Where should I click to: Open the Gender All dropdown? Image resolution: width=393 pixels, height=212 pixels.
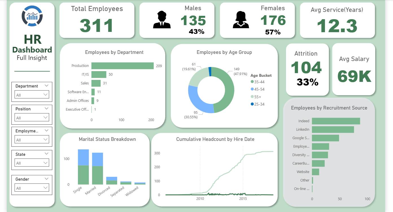tap(32, 188)
